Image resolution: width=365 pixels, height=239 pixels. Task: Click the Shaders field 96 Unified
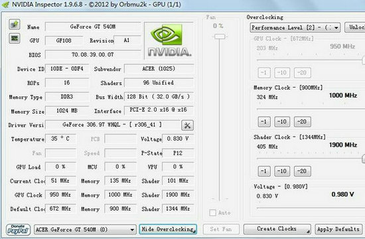coord(159,83)
